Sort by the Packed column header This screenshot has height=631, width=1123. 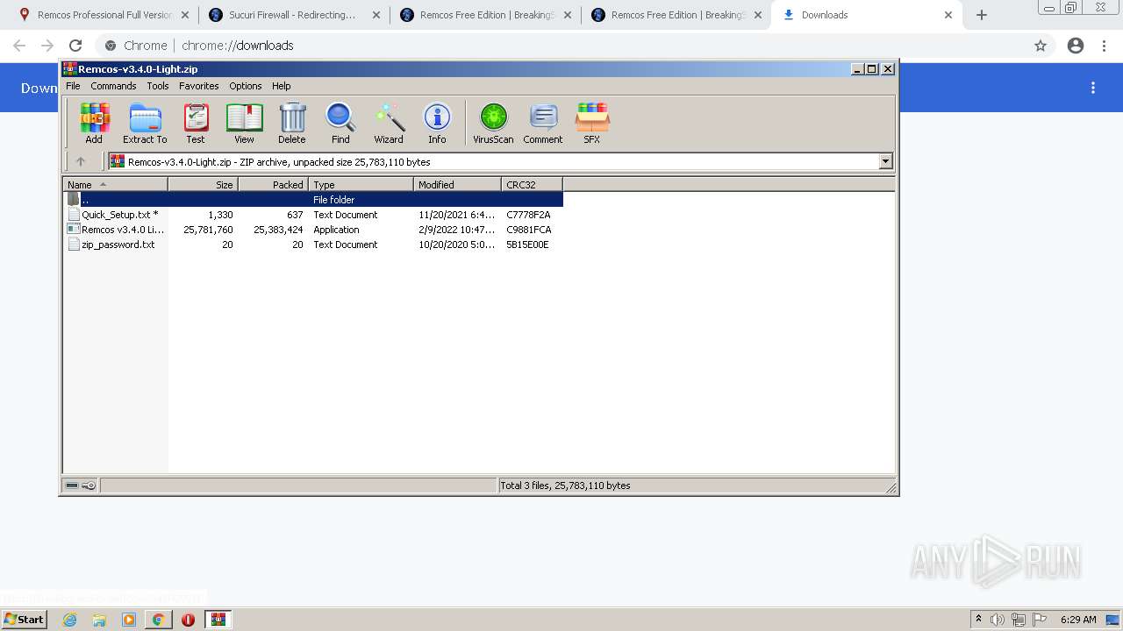coord(273,185)
